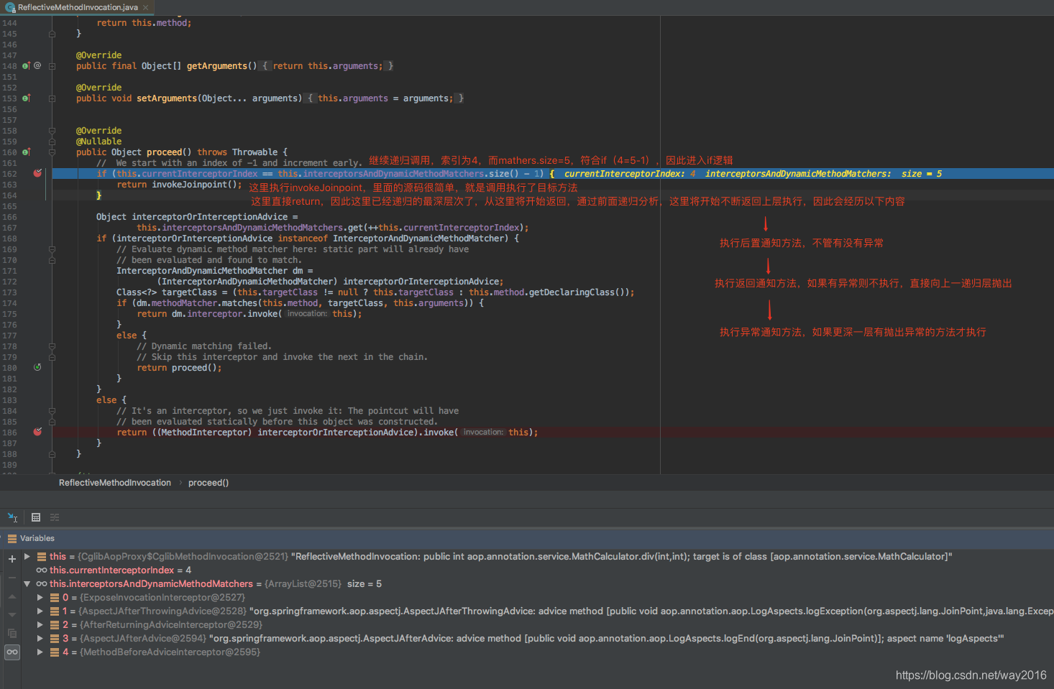The height and width of the screenshot is (689, 1054).
Task: Add a new watch with plus icon
Action: click(x=12, y=559)
